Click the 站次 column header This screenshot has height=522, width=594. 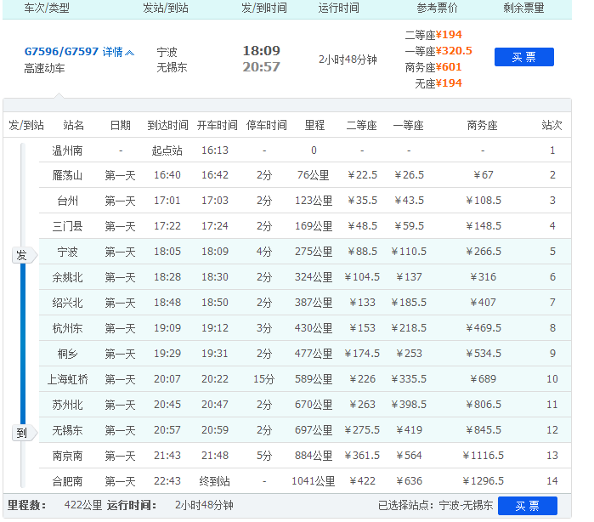tap(552, 125)
